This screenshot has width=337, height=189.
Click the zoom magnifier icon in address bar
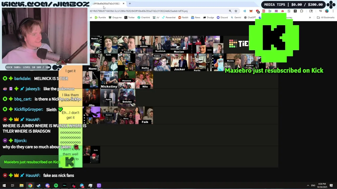coord(230,11)
